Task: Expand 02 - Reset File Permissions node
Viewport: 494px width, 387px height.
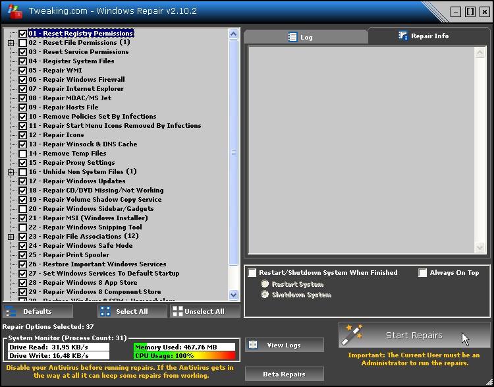Action: click(11, 43)
